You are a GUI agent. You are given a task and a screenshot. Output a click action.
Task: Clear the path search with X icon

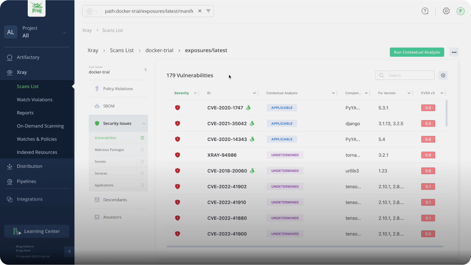(200, 11)
